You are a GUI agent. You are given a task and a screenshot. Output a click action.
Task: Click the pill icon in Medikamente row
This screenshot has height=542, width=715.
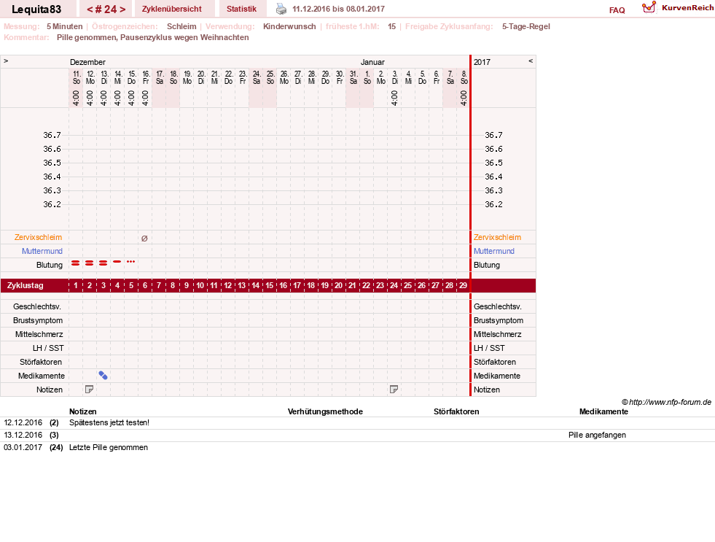pyautogui.click(x=103, y=376)
